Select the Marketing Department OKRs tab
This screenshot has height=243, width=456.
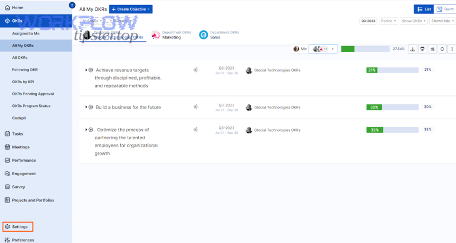pyautogui.click(x=171, y=35)
